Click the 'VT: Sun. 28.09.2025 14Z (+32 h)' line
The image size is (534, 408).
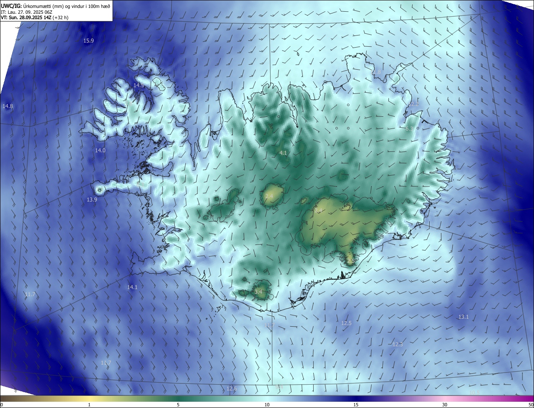pos(35,18)
